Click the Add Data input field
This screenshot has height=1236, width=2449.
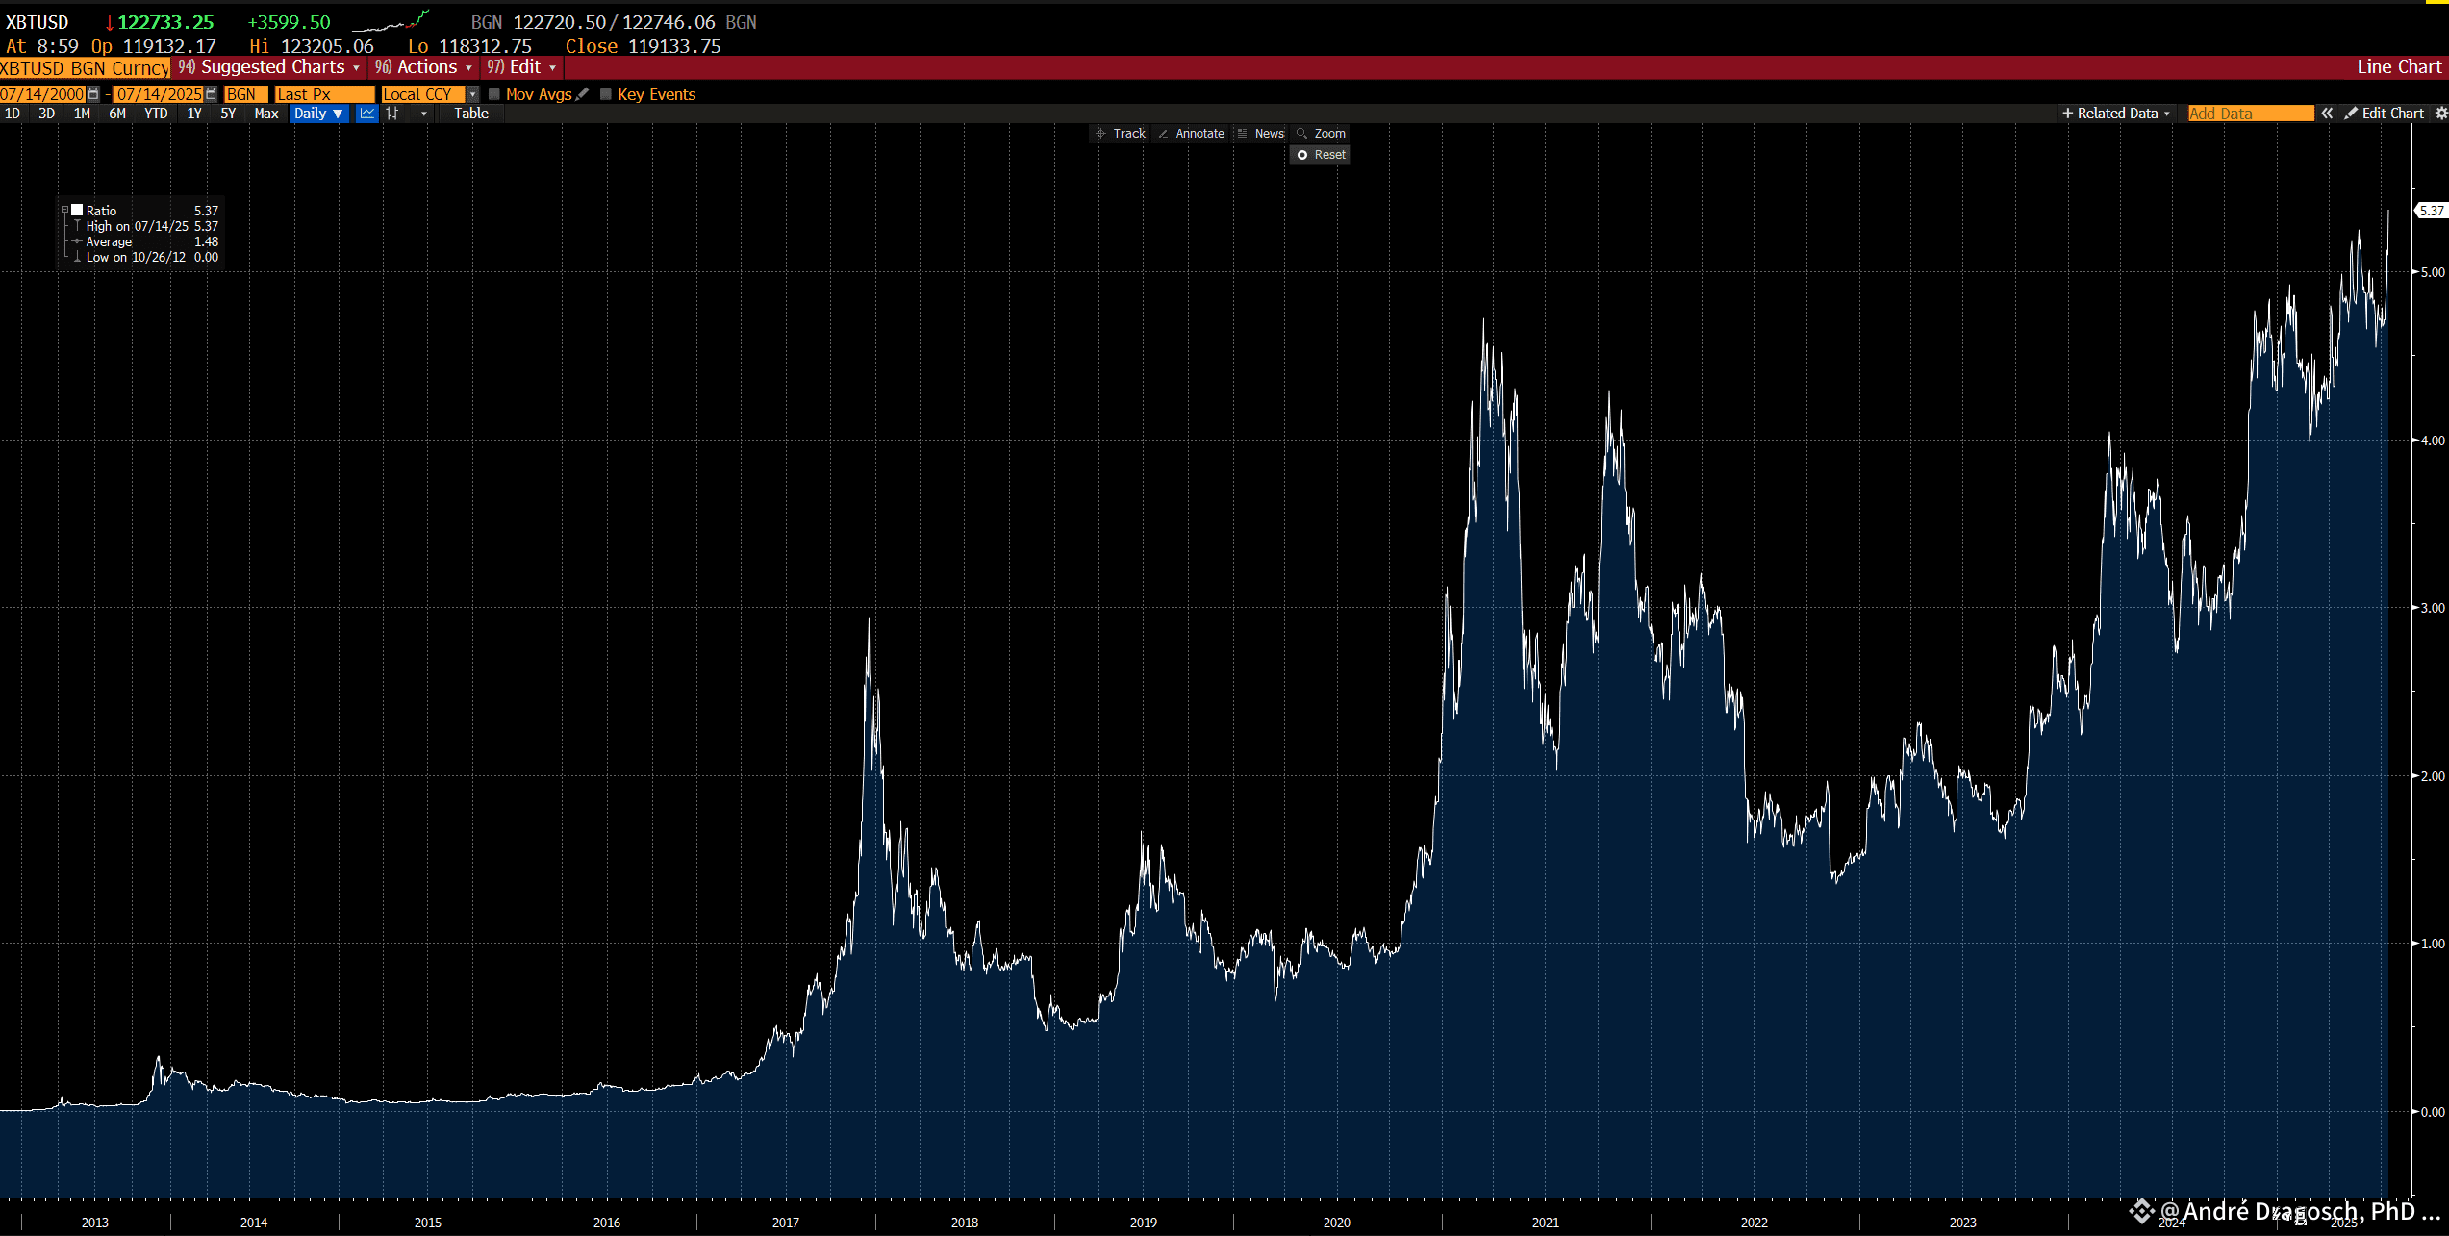click(x=2251, y=114)
